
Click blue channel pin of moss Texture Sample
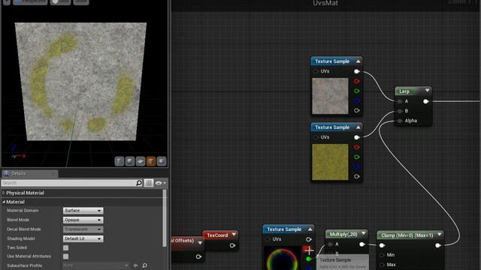[356, 166]
